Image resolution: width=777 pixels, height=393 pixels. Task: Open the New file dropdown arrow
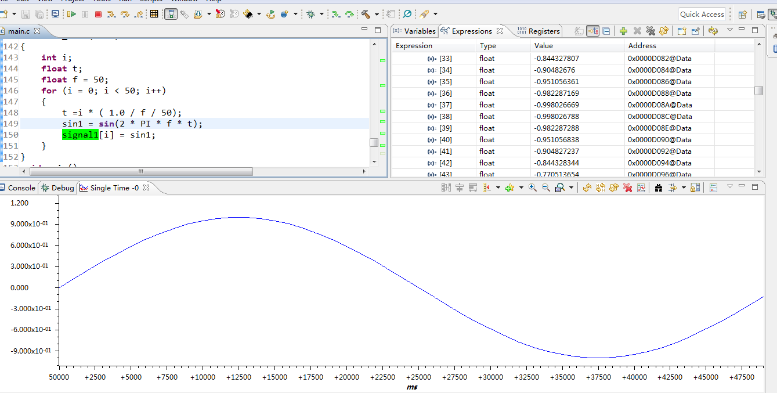[14, 14]
